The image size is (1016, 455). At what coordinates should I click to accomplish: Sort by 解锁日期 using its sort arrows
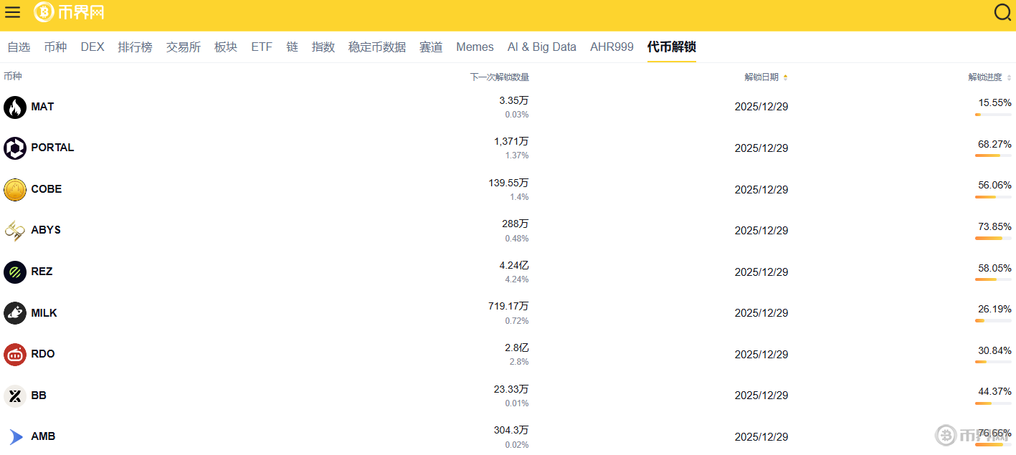click(785, 77)
